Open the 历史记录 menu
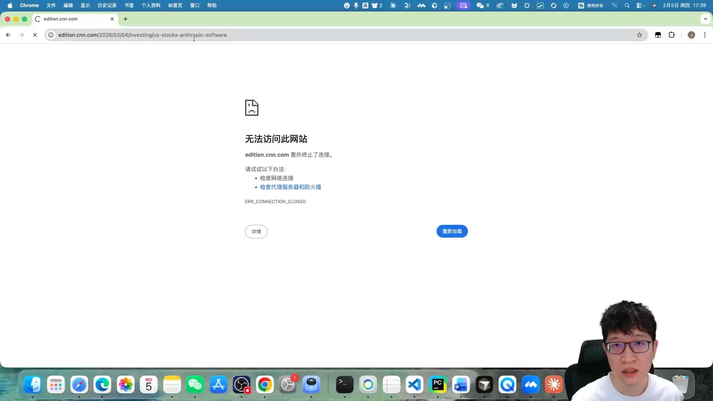Screen dimensions: 713x401 pos(107,6)
